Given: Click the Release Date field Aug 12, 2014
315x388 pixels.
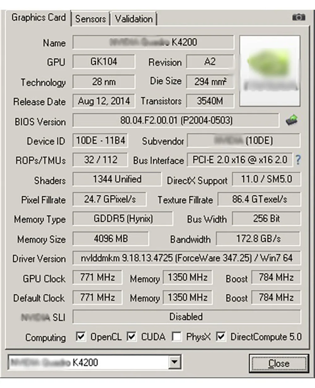Looking at the screenshot, I should pyautogui.click(x=104, y=101).
